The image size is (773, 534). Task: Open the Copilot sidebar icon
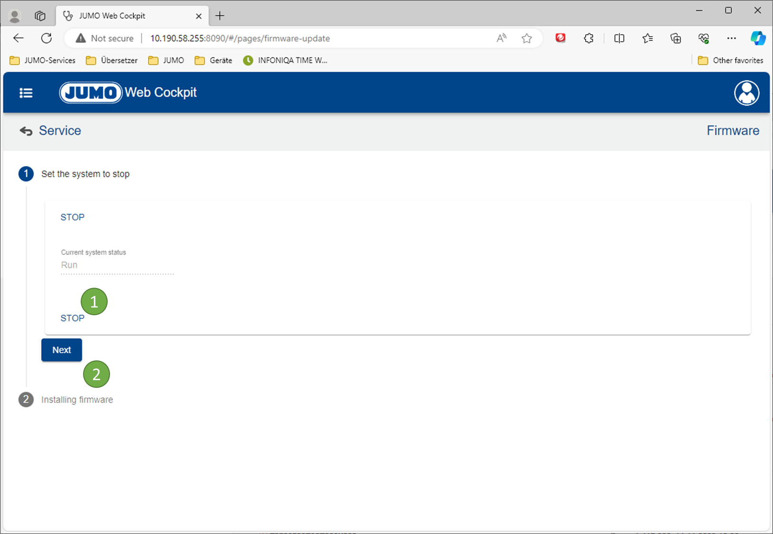(x=757, y=38)
